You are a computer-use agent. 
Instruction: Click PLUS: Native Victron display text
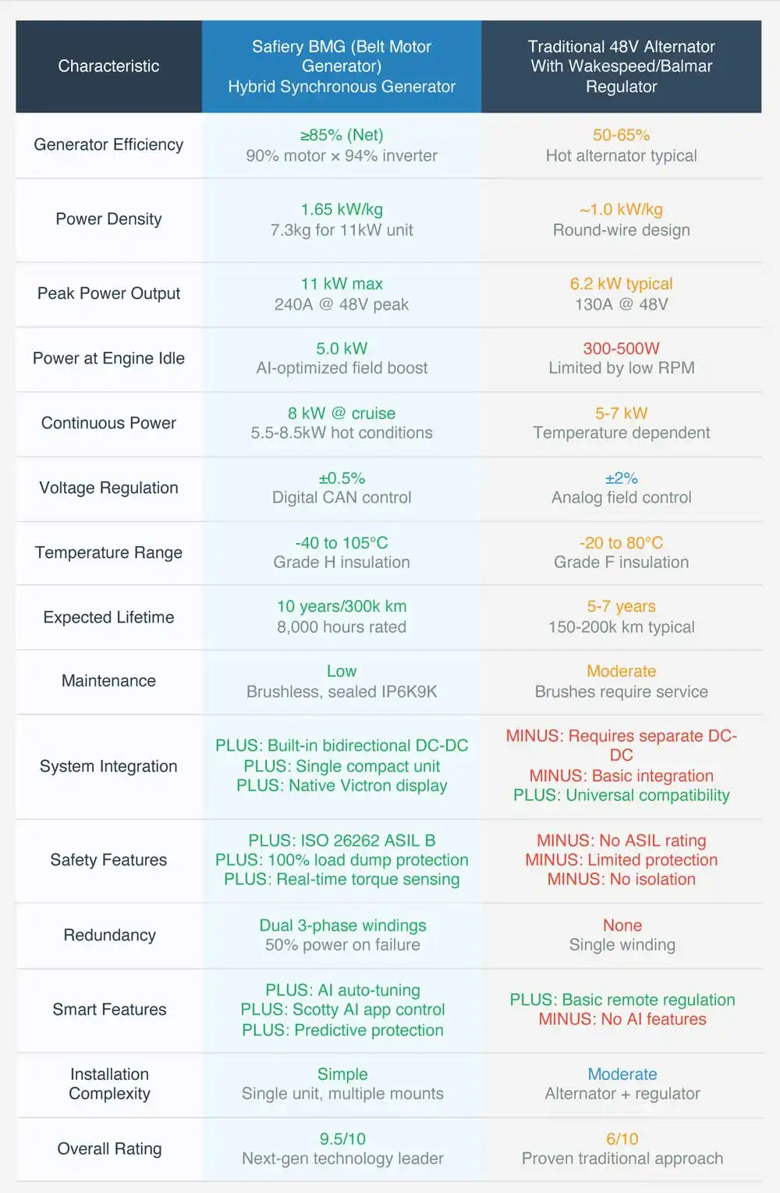[x=342, y=786]
